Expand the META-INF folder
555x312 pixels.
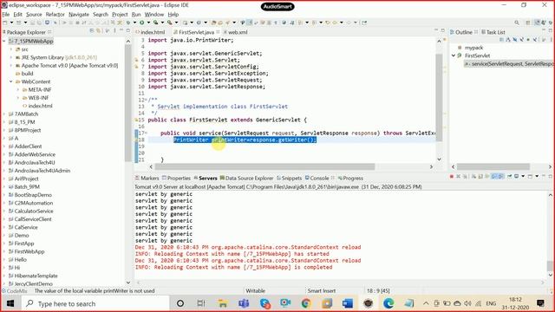18,90
